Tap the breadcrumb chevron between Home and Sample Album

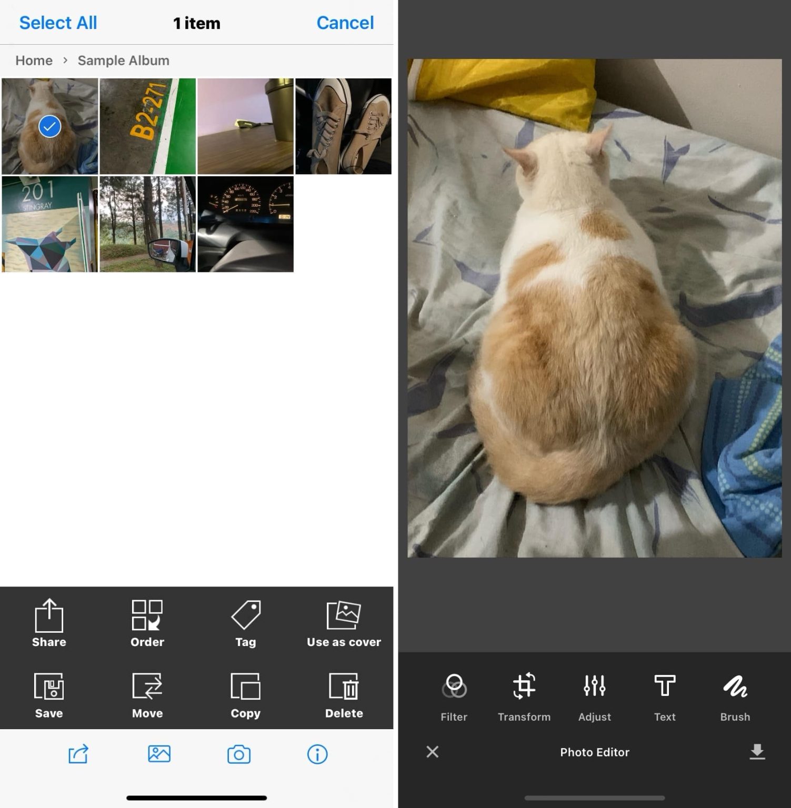pyautogui.click(x=65, y=60)
